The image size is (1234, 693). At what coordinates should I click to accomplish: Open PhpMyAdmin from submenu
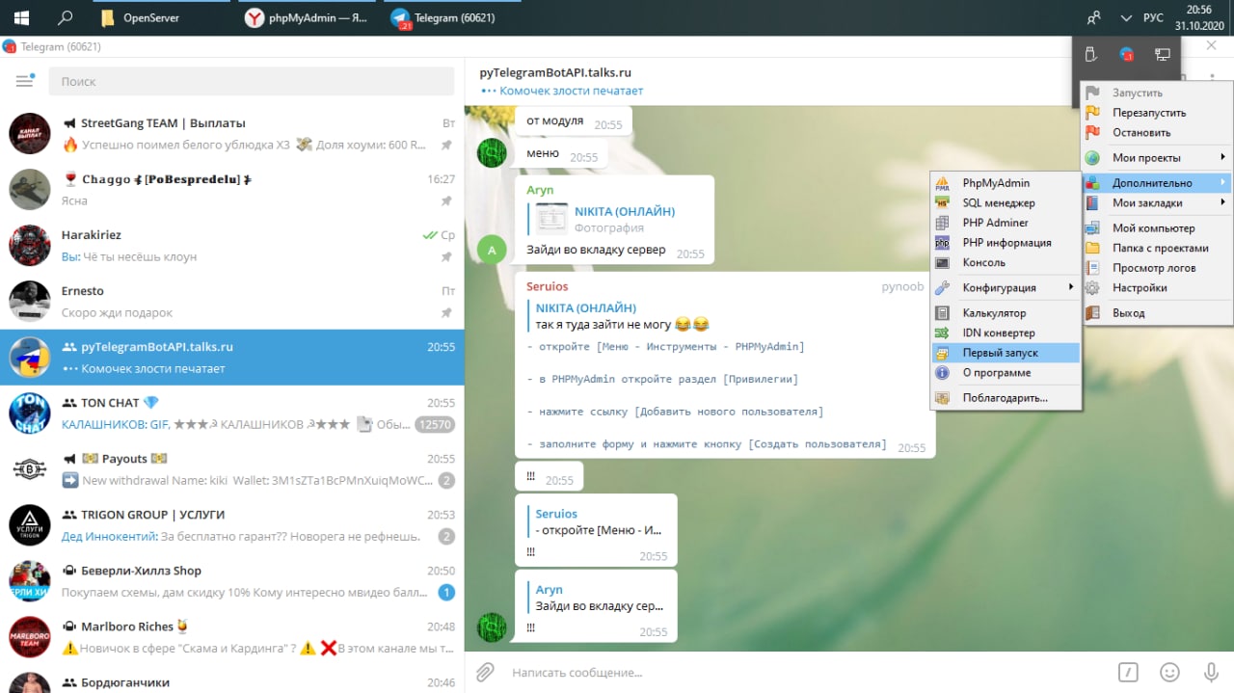[x=1006, y=183]
